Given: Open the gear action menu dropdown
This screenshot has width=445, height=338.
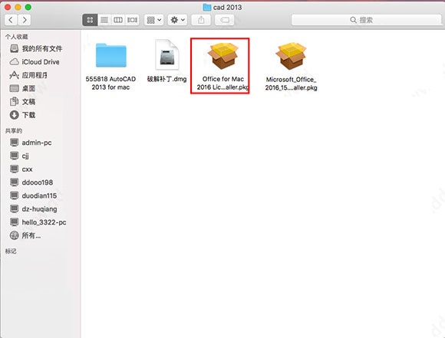Looking at the screenshot, I should point(177,20).
